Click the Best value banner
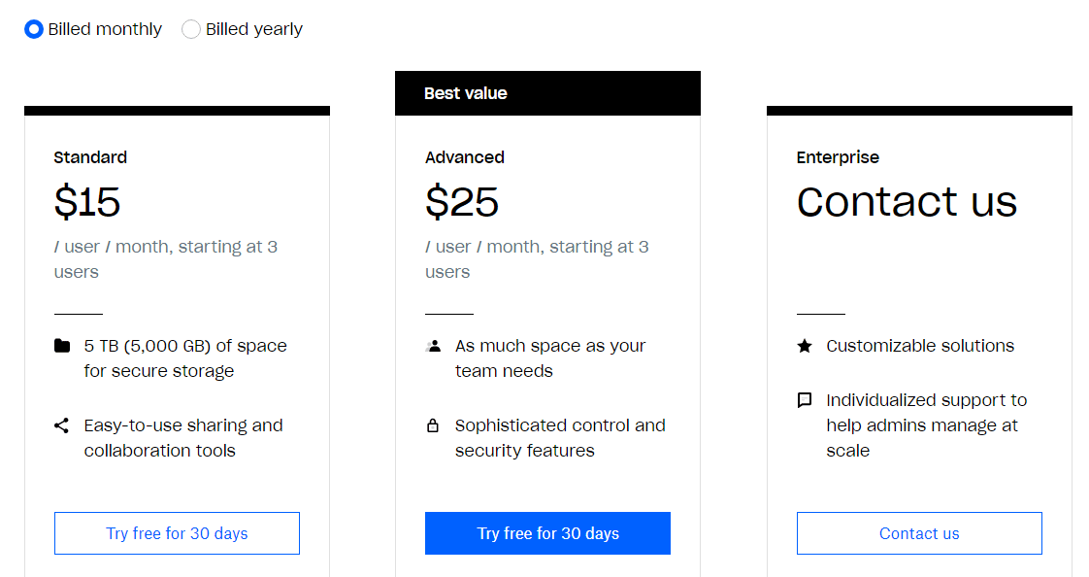 pyautogui.click(x=548, y=93)
